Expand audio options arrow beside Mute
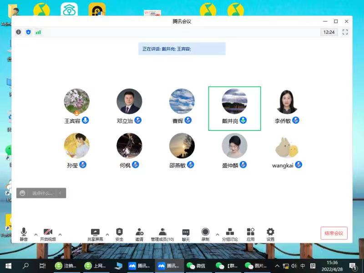Screen dimensions: 364x273 pos(36,235)
